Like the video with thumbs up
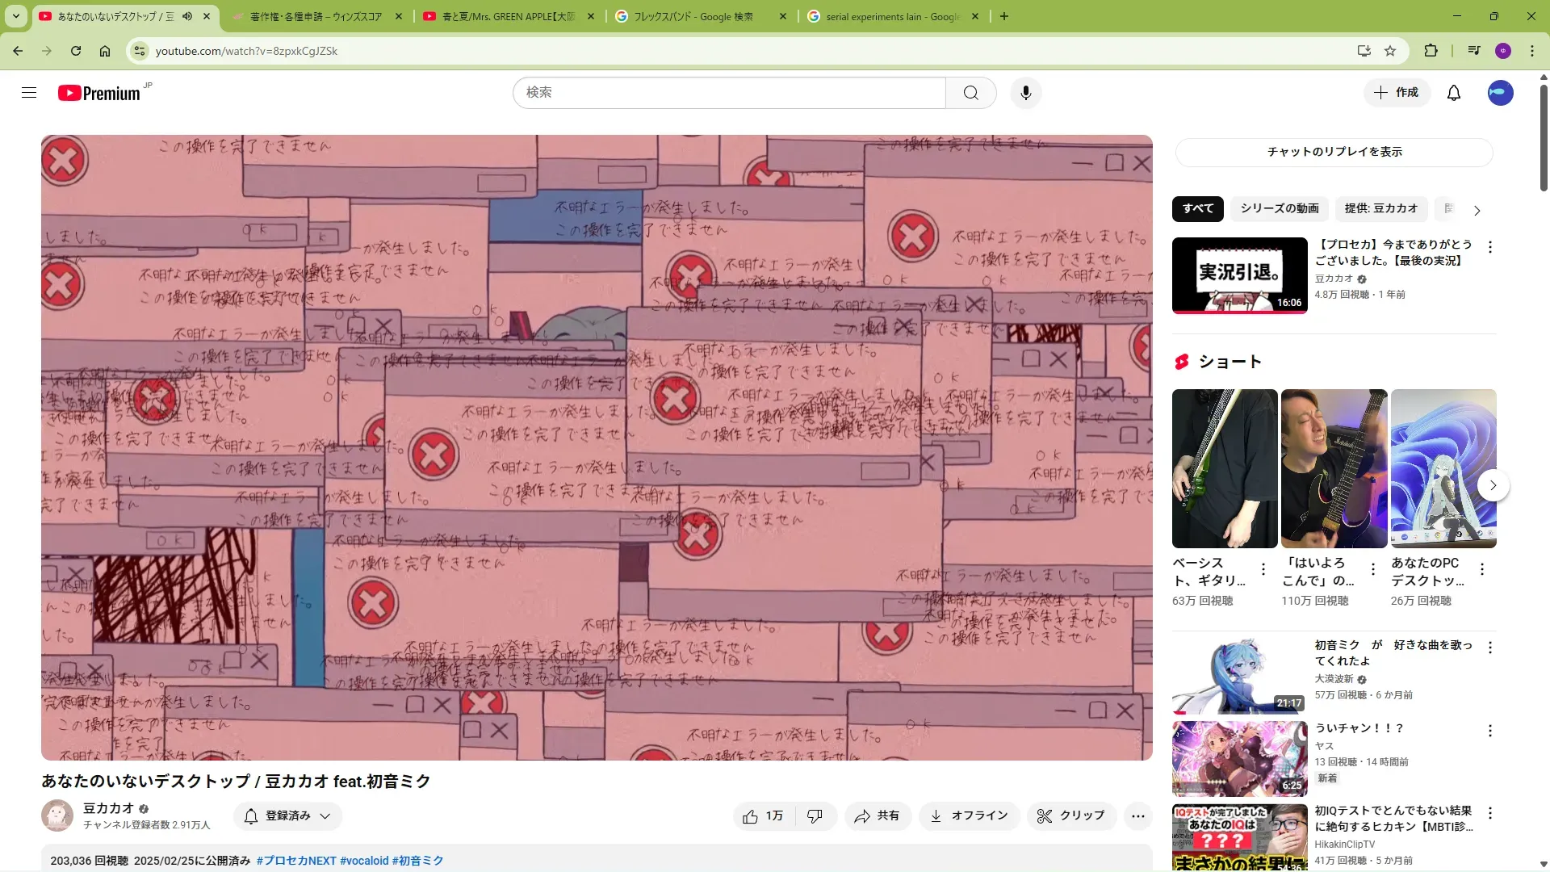This screenshot has width=1550, height=872. pyautogui.click(x=763, y=816)
